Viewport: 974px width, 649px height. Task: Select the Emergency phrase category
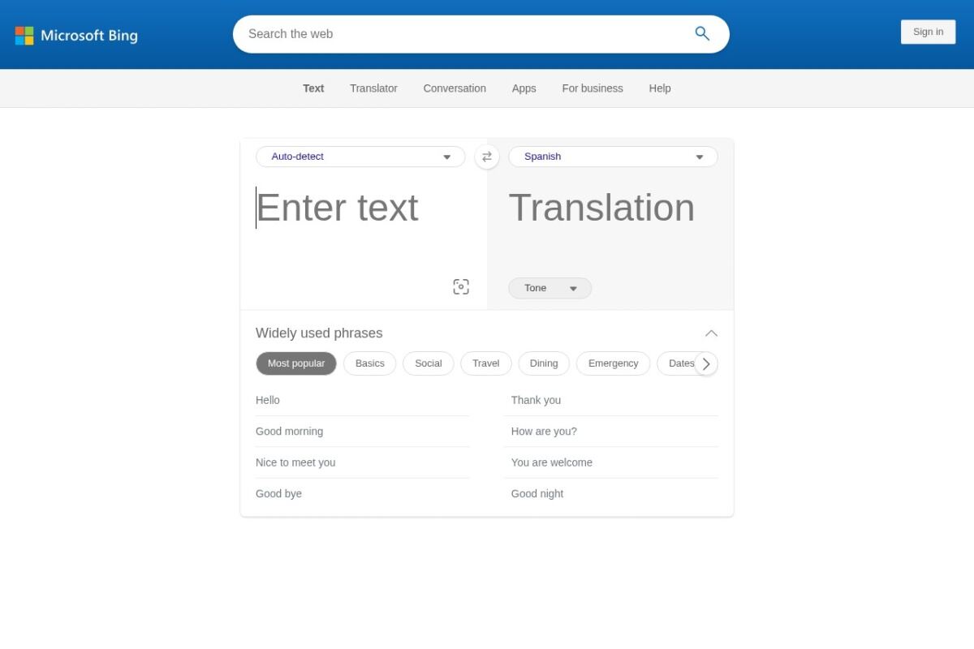point(613,363)
